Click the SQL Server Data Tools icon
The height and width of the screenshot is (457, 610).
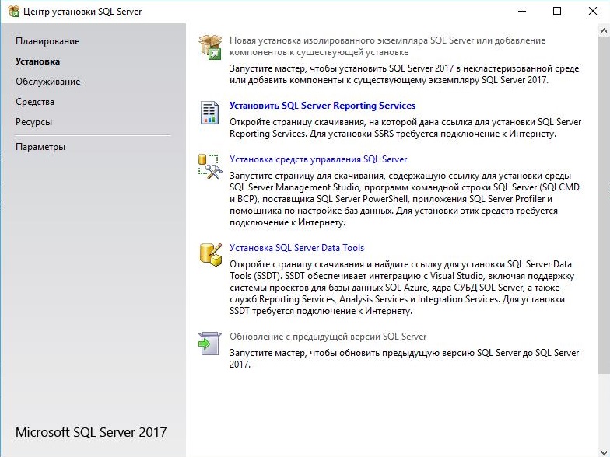(210, 255)
